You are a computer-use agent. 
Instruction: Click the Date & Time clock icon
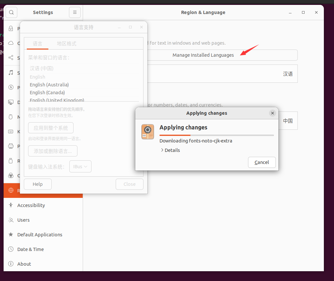11,249
